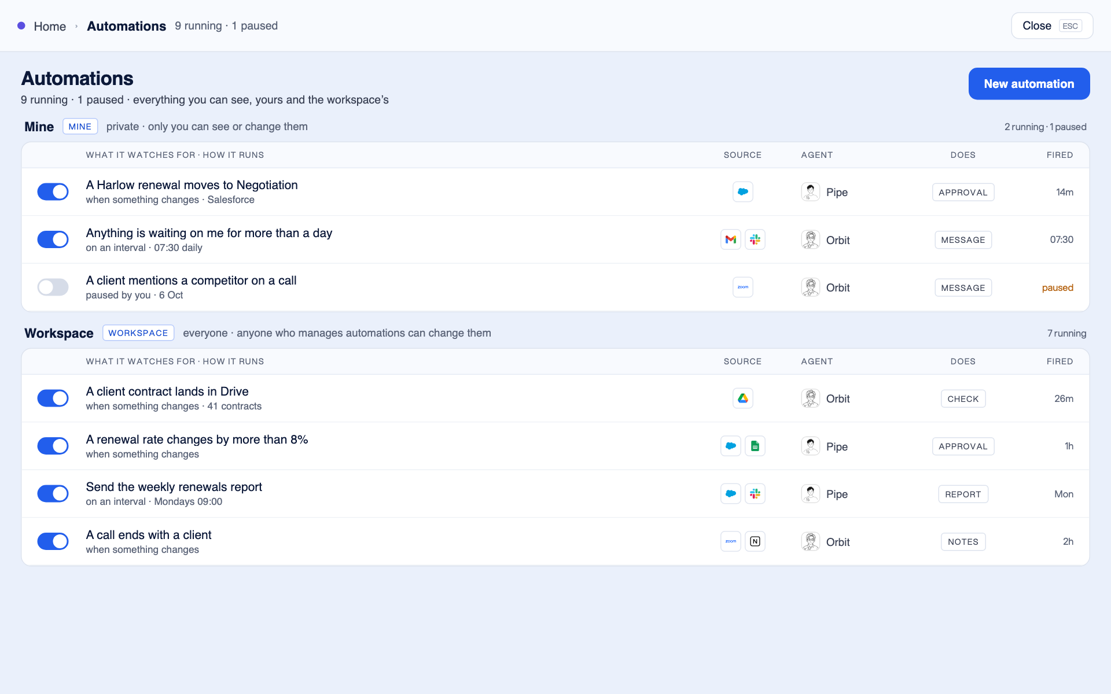Toggle off the waiting-on-me daily automation
The width and height of the screenshot is (1111, 694).
click(53, 239)
